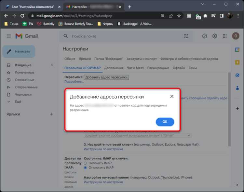
Task: Open the 'Расширенные' settings tab
Action: pyautogui.click(x=158, y=68)
